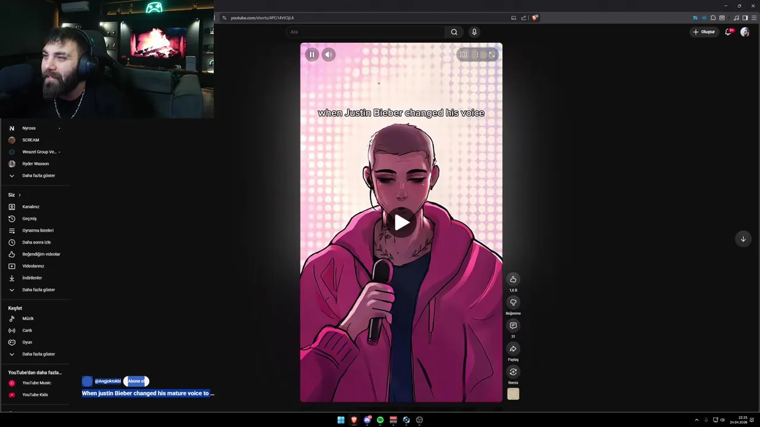Open the @Angjoktokbi channel name
This screenshot has height=427, width=760.
(x=107, y=381)
